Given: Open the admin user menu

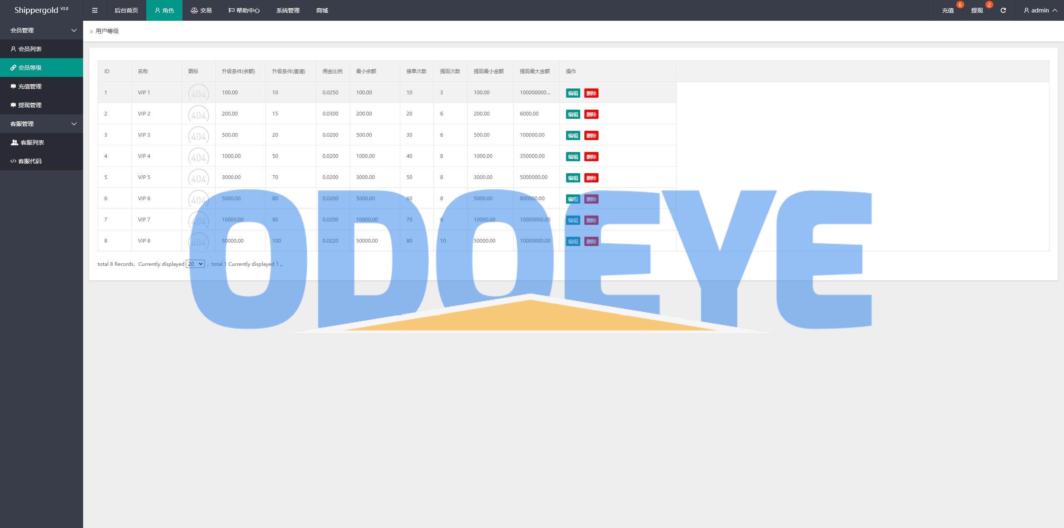Looking at the screenshot, I should pos(1040,10).
